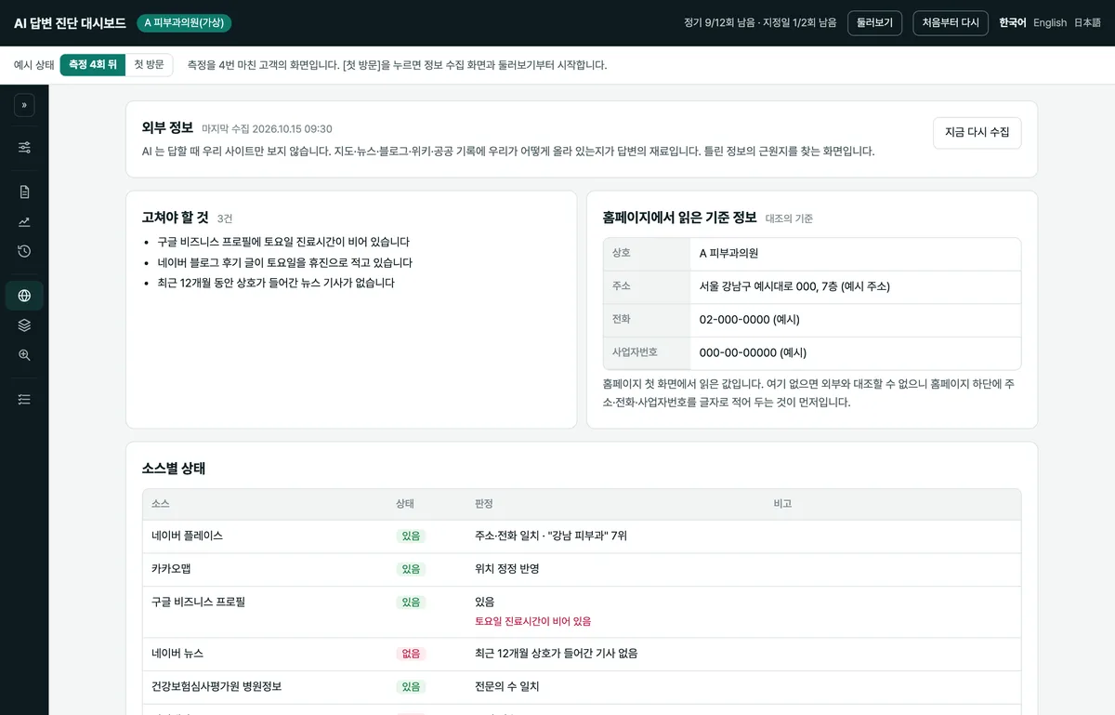Viewport: 1115px width, 715px height.
Task: Click the 없음 status badge for 네이버 뉴스
Action: (411, 654)
